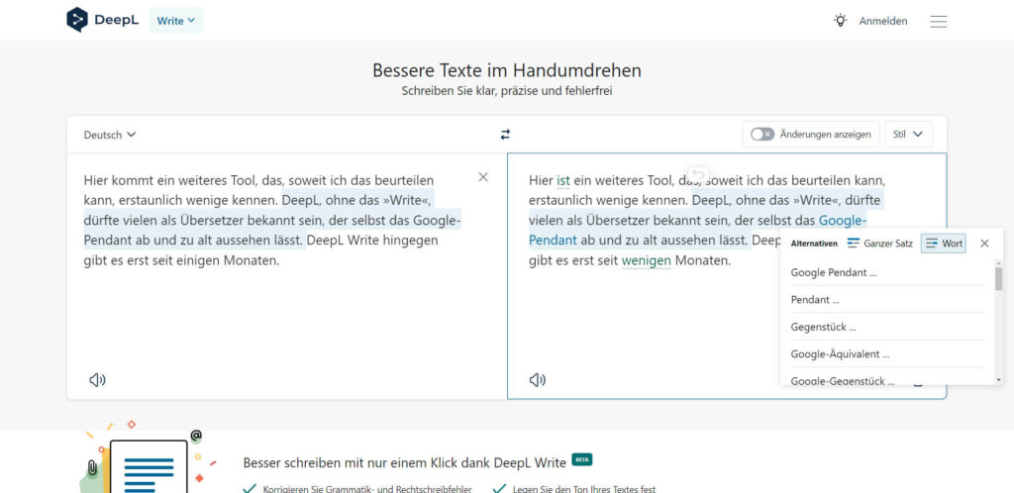
Task: Click the BETA badge
Action: [582, 460]
